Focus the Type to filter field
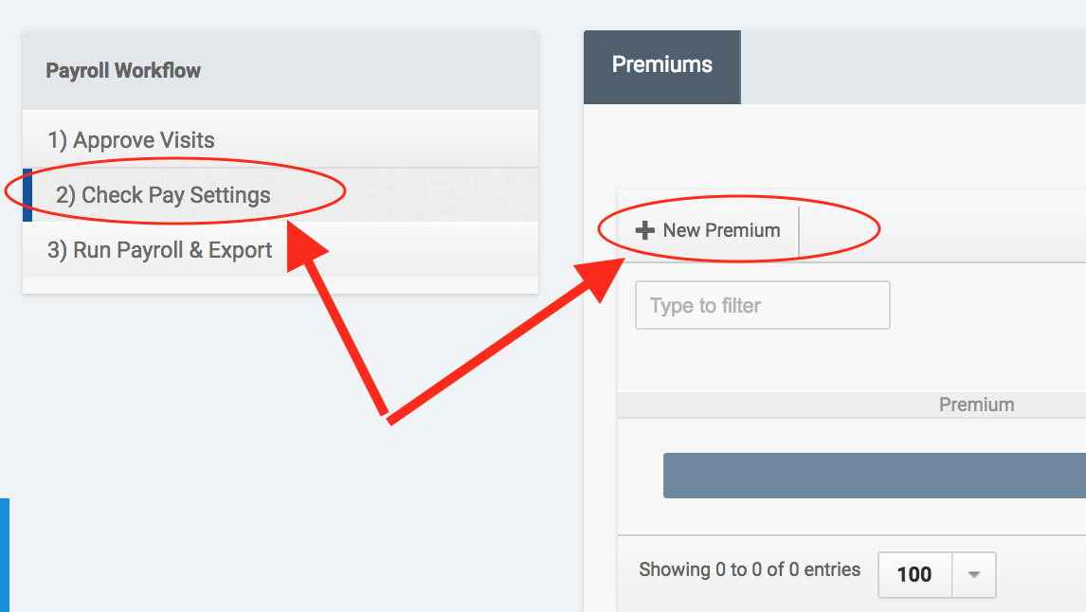 [762, 305]
